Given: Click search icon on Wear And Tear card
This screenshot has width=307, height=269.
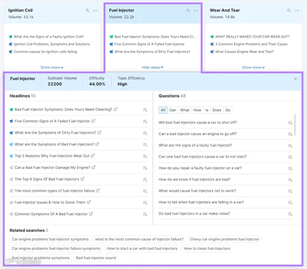Looking at the screenshot, I should click(289, 11).
